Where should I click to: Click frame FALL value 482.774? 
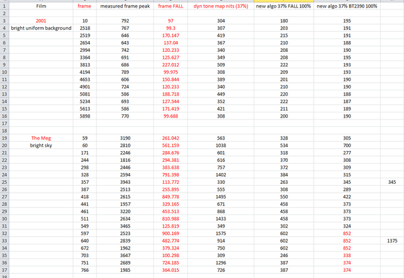[x=170, y=241]
